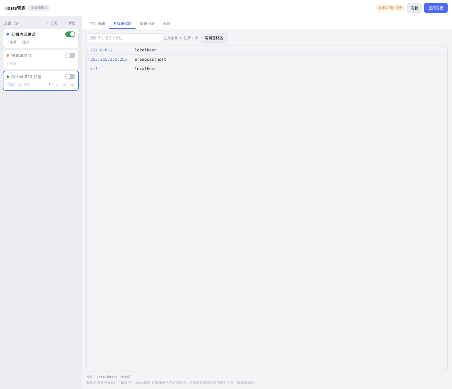
Task: Create a new profile with + 新建
Action: 70,23
